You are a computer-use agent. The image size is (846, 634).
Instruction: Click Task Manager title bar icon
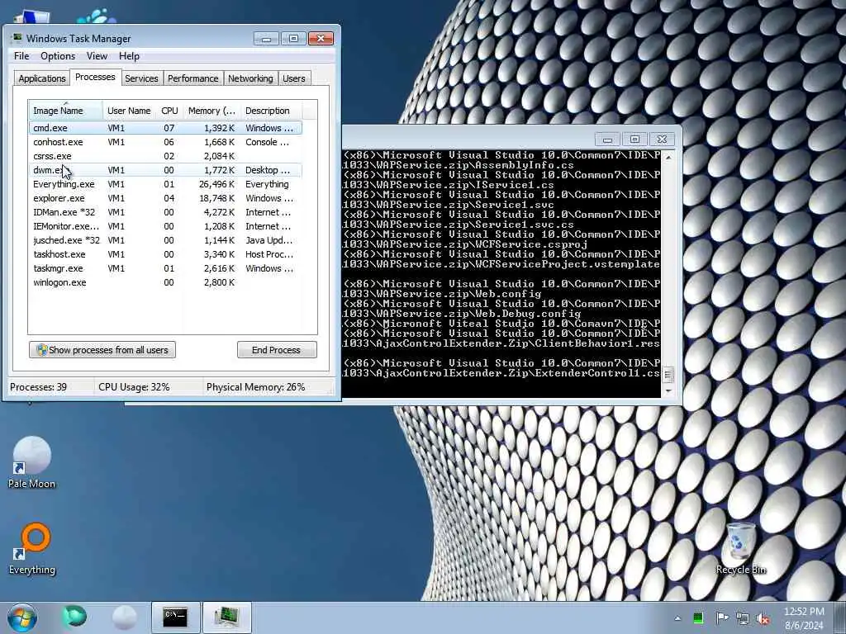17,38
